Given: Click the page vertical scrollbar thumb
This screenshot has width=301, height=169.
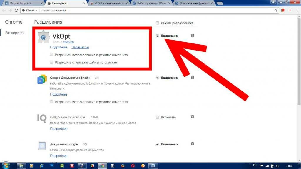Looking at the screenshot, I should point(299,61).
